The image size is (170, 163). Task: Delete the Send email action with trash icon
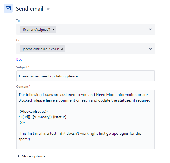[48, 8]
